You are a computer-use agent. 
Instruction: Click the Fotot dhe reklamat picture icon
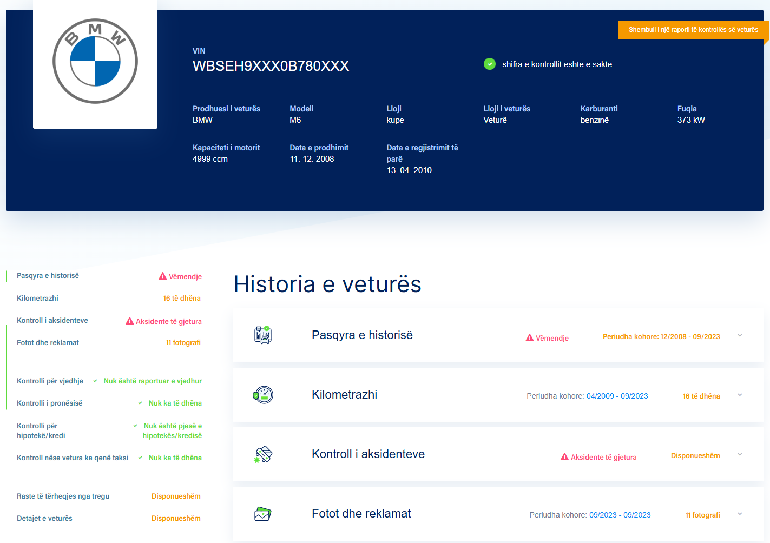[x=263, y=514]
